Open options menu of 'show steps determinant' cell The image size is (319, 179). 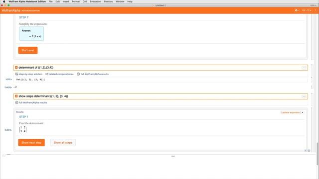coord(304,96)
